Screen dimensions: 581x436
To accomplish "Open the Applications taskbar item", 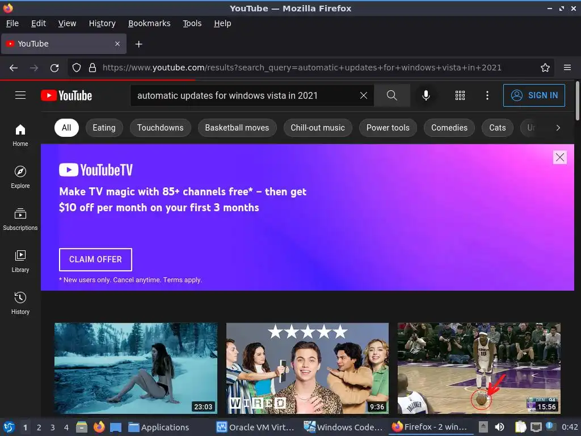I will point(159,427).
